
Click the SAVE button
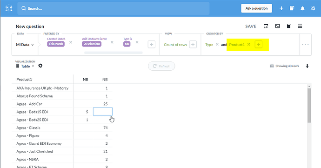(x=251, y=26)
